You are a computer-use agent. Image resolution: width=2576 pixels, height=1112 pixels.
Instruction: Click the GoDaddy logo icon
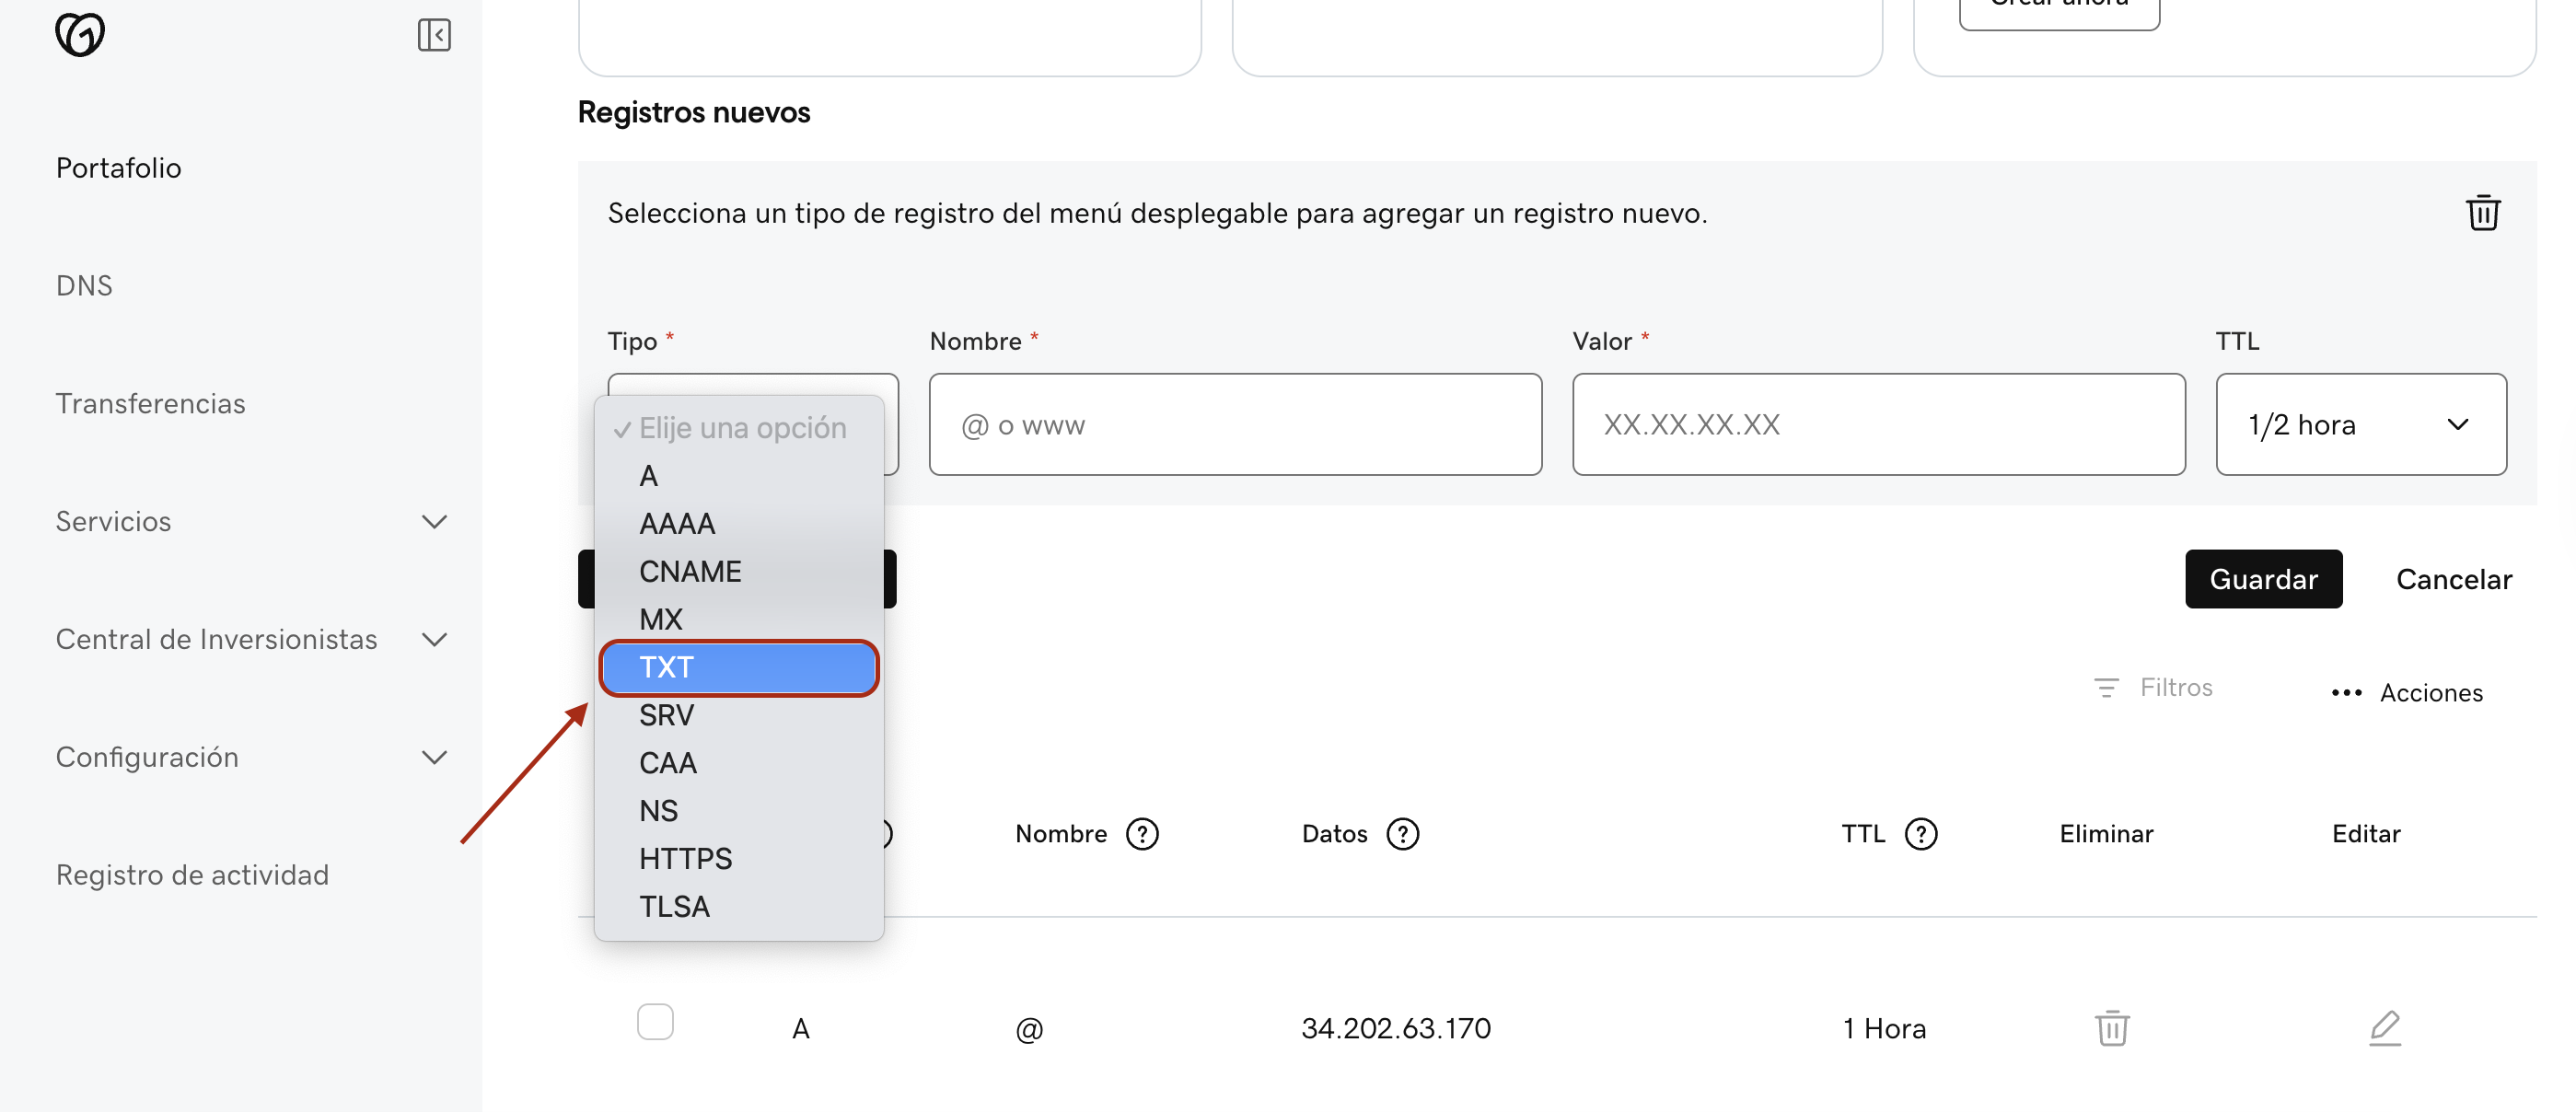pos(80,35)
